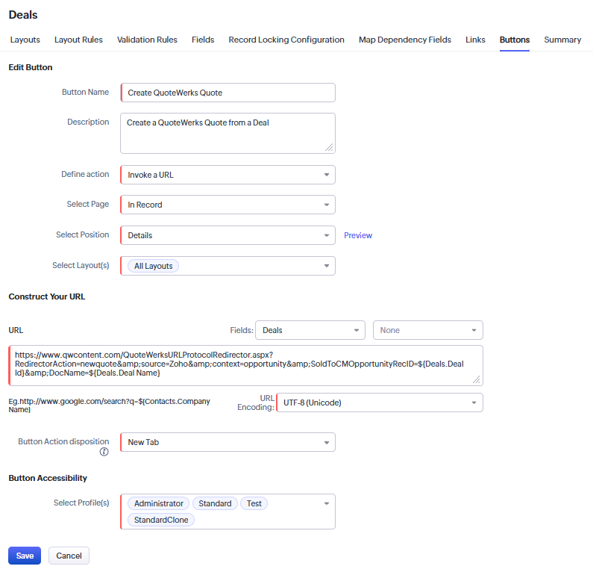Open Validation Rules tab

[147, 40]
